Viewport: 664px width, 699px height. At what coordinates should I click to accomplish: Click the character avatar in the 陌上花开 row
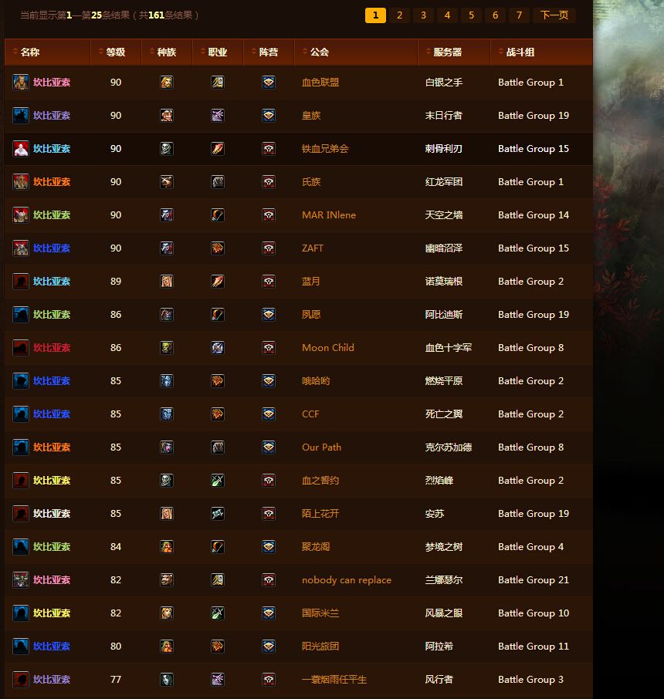tap(21, 514)
